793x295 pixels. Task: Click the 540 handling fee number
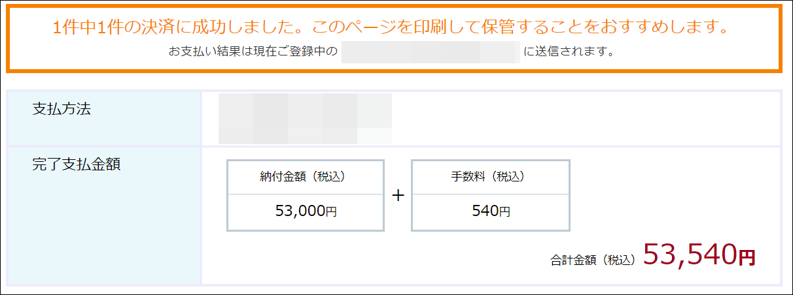(485, 211)
